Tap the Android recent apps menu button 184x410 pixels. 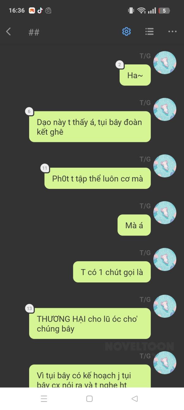point(44,399)
